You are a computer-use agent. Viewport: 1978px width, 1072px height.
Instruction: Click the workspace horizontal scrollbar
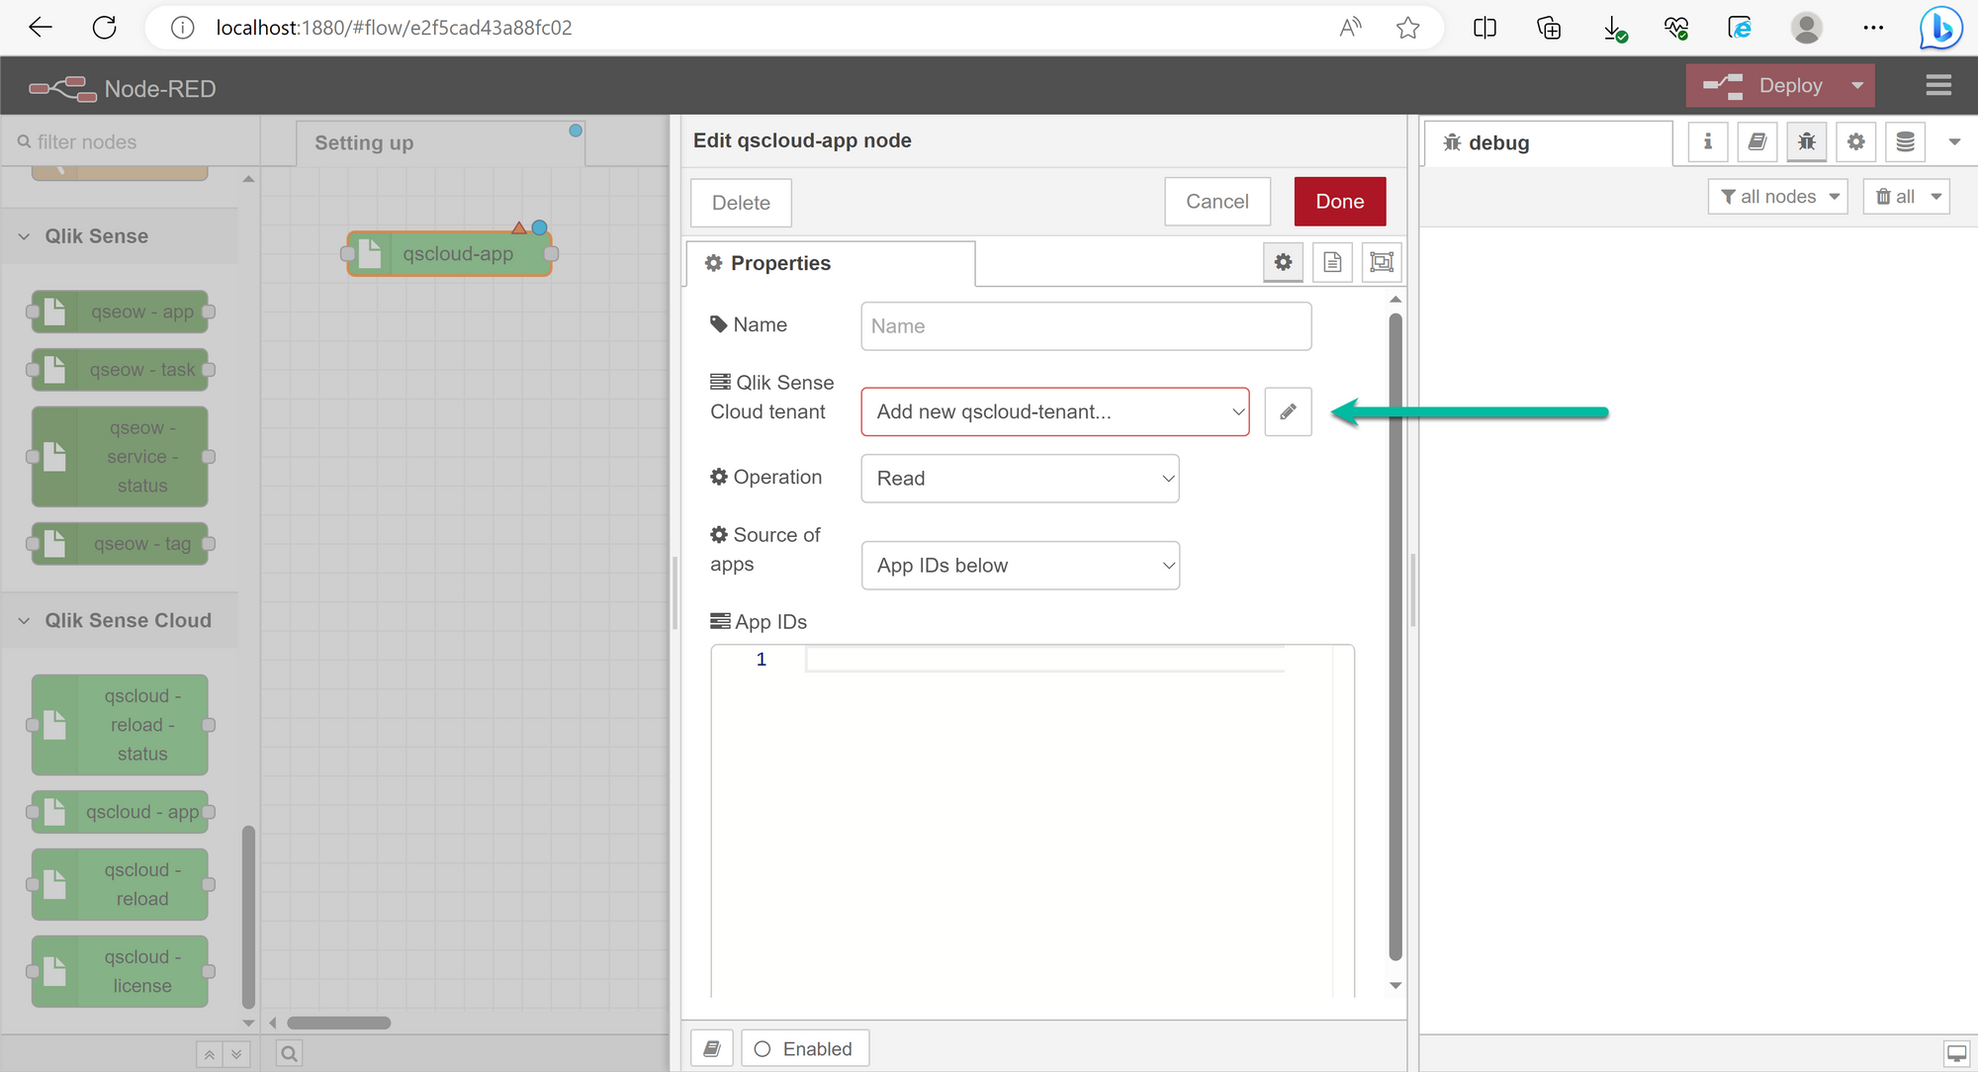[x=339, y=1023]
